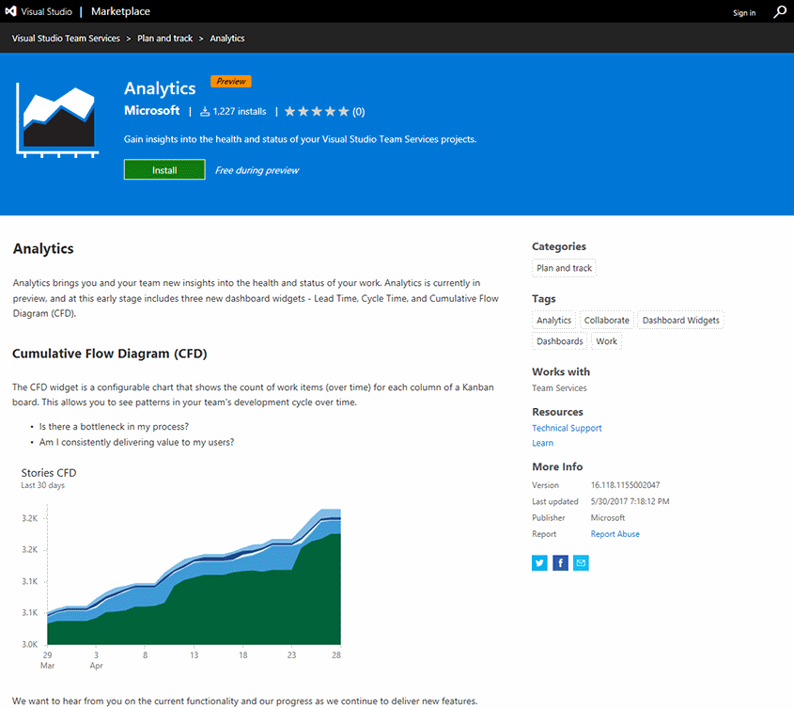Image resolution: width=794 pixels, height=709 pixels.
Task: Open the Marketplace header link
Action: (120, 11)
